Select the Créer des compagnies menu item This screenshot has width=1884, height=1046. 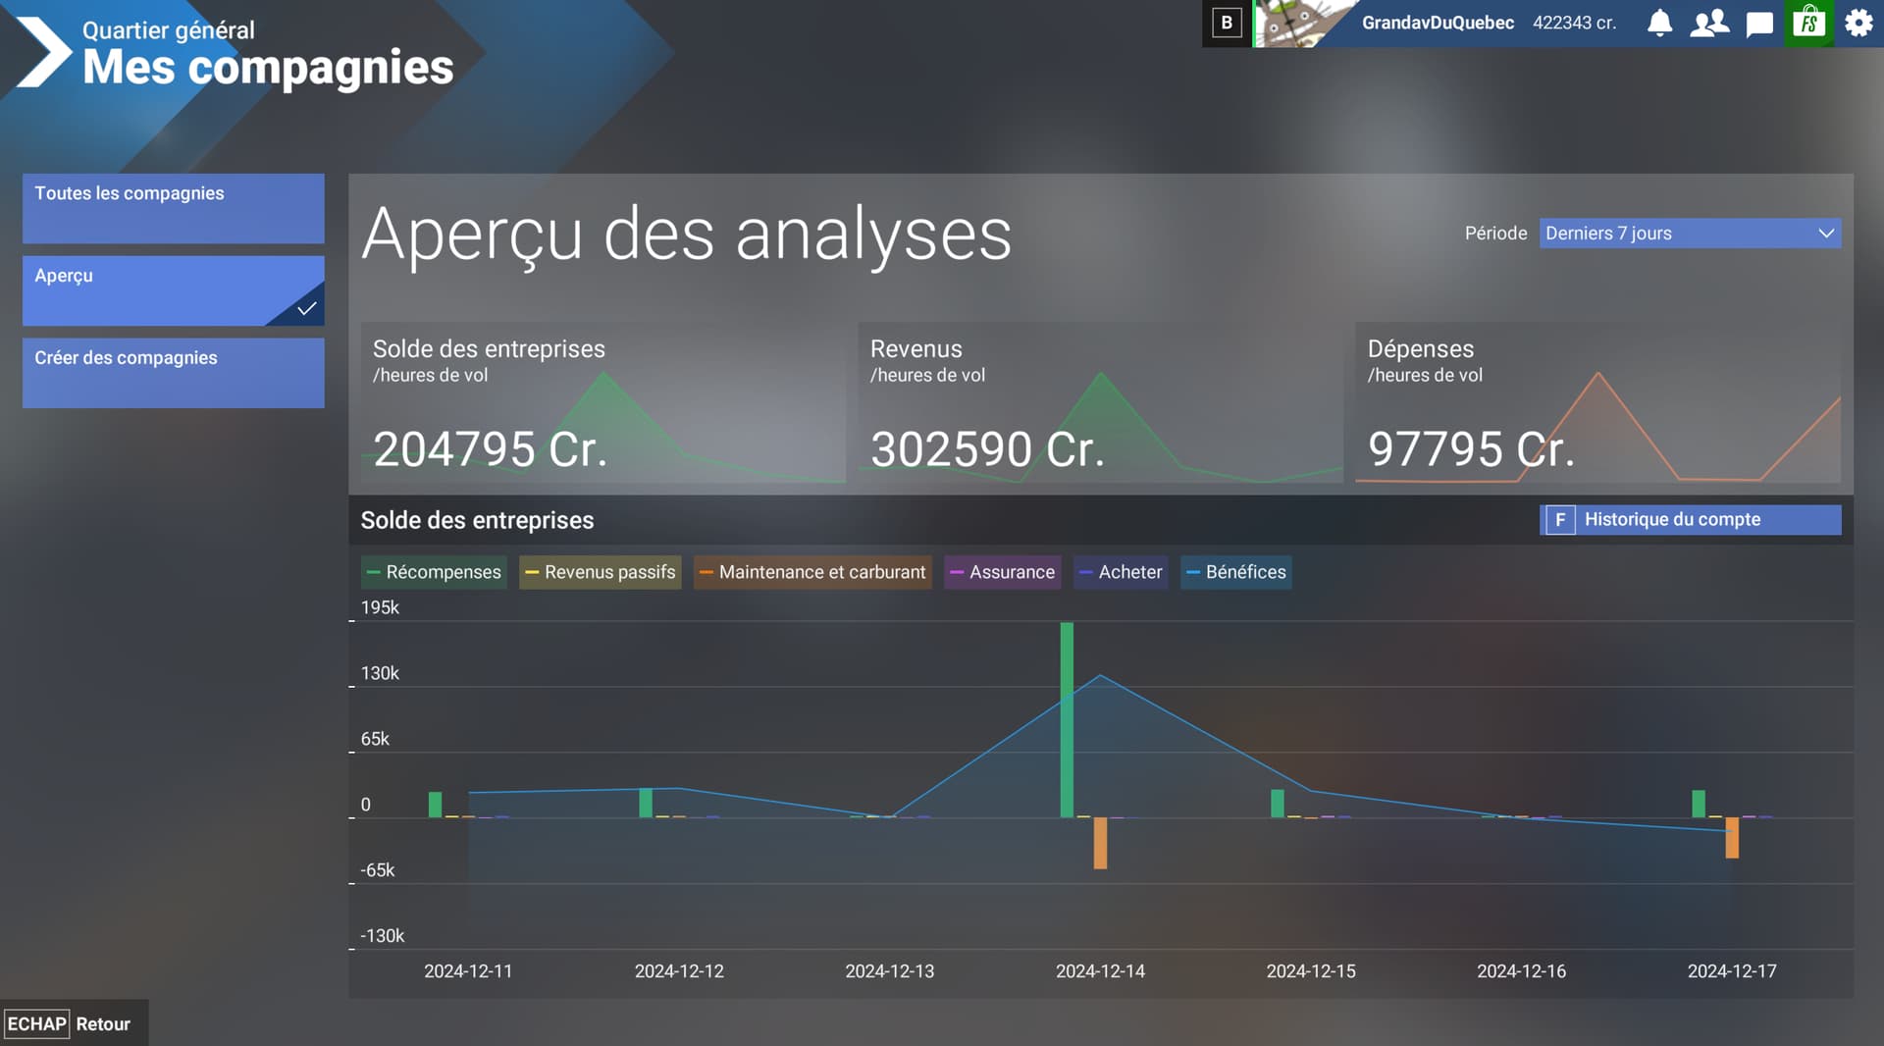tap(174, 373)
